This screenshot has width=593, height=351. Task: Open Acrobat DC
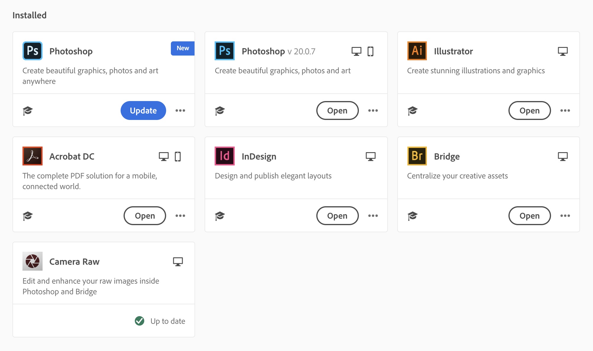[145, 216]
